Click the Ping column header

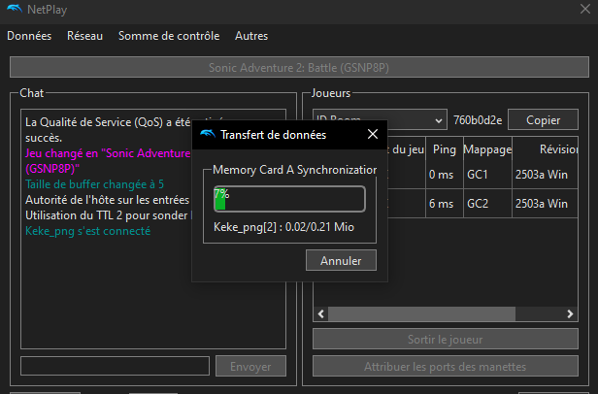pyautogui.click(x=445, y=149)
